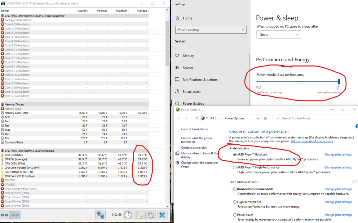Click Best energy savings leaf icon
This screenshot has height=223, width=358.
pos(259,87)
